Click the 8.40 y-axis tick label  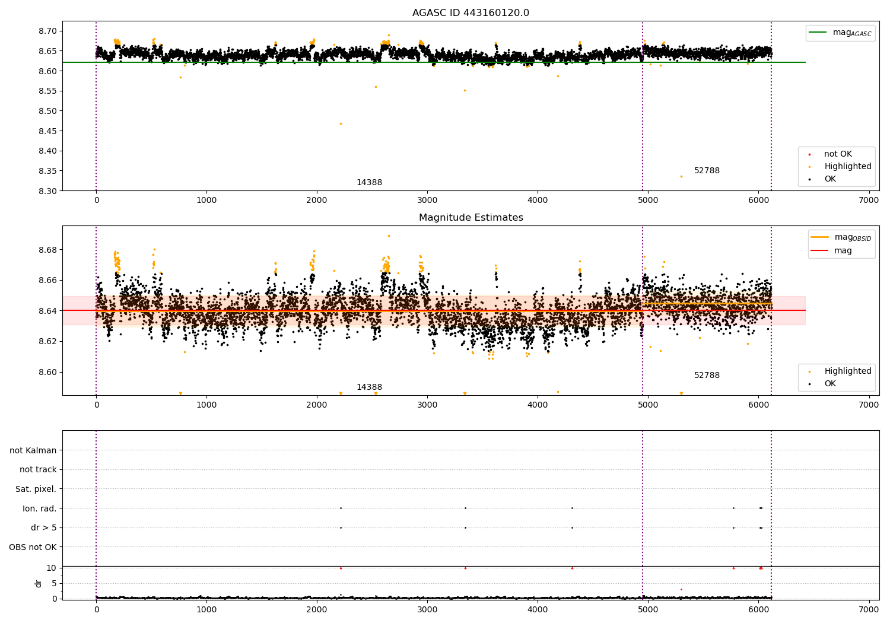pos(47,151)
